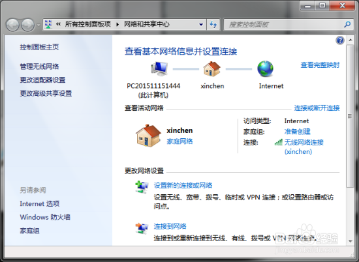
Task: Open Internet 选项 link
Action: [40, 204]
